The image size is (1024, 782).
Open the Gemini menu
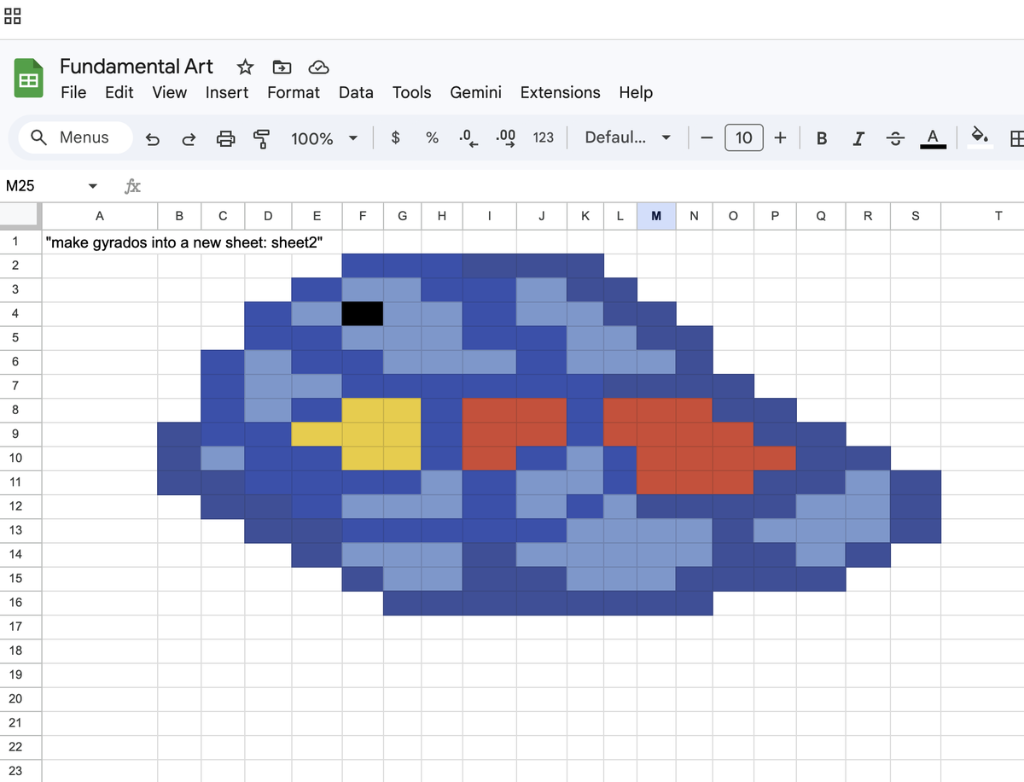475,92
